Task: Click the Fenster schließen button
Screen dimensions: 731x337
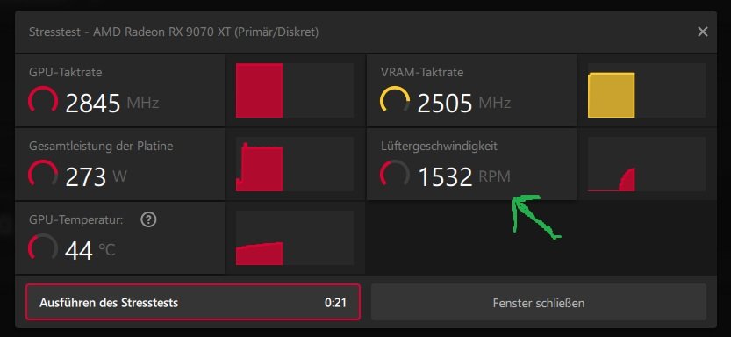Action: point(539,303)
